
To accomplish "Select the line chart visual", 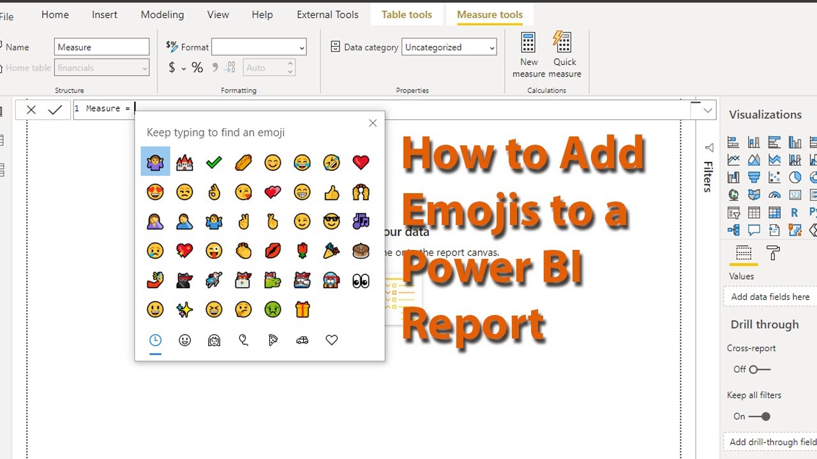I will (733, 159).
